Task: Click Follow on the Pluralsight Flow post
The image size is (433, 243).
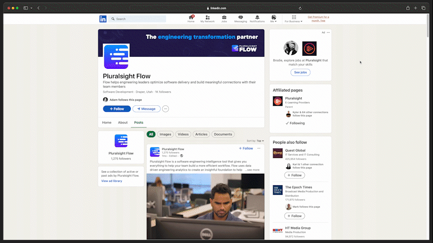Action: (x=246, y=148)
